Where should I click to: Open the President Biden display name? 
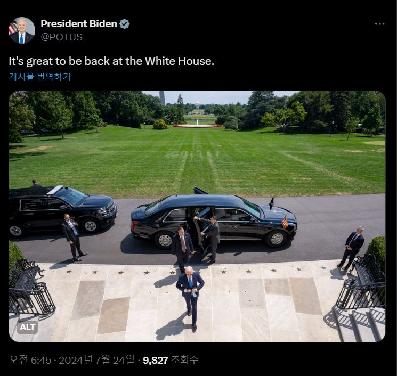pyautogui.click(x=79, y=24)
